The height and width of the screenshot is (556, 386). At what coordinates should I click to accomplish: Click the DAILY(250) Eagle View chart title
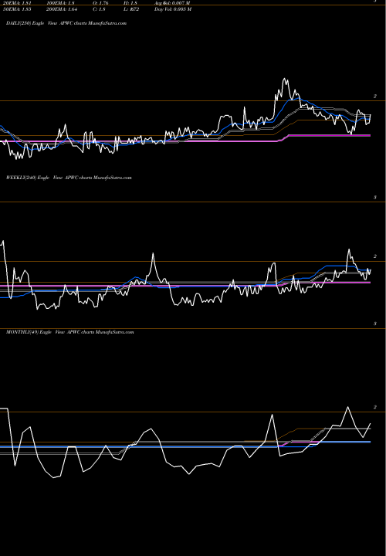(x=66, y=23)
